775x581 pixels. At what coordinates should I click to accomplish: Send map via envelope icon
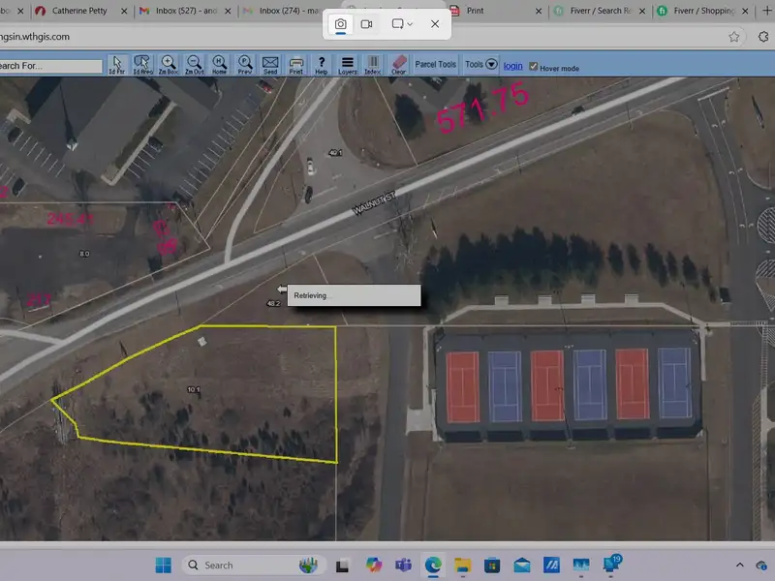pyautogui.click(x=270, y=65)
